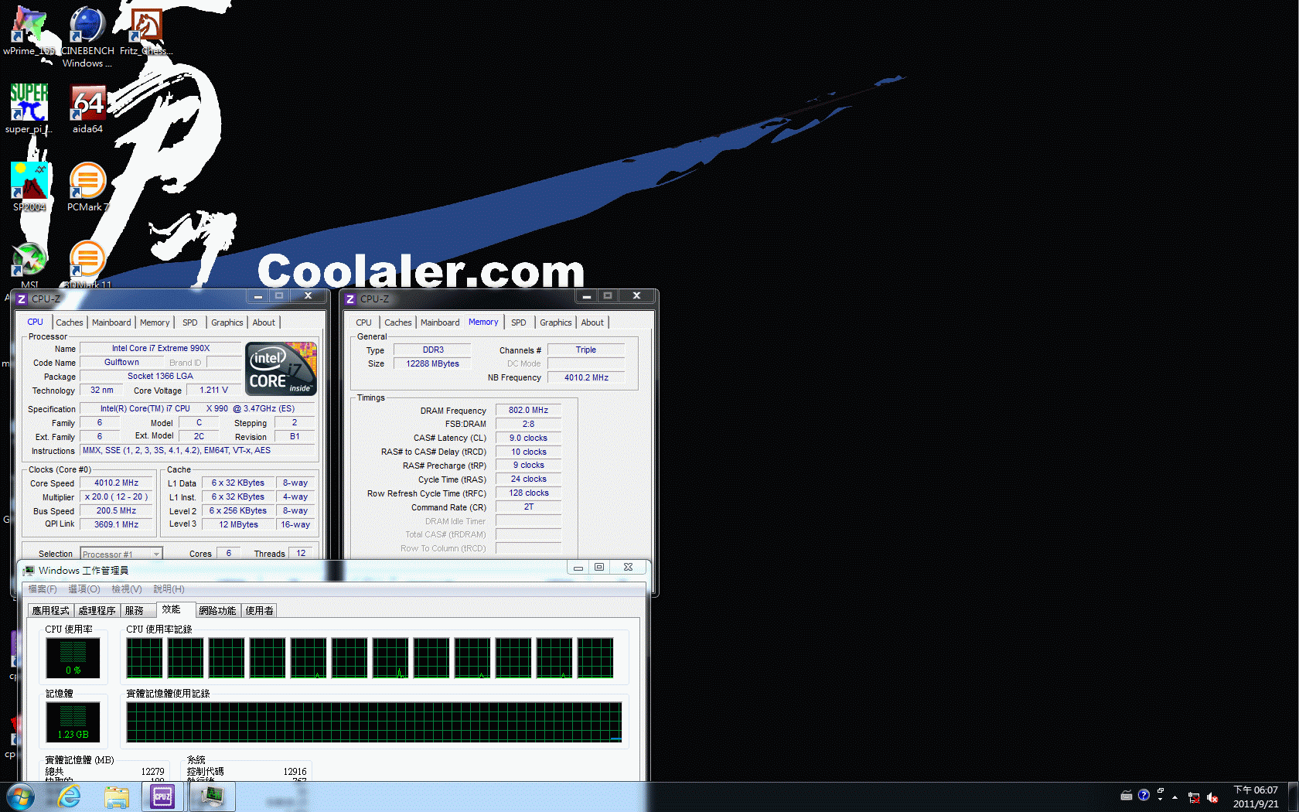Open Windows Explorer folder taskbar icon
The width and height of the screenshot is (1299, 812).
click(x=116, y=797)
